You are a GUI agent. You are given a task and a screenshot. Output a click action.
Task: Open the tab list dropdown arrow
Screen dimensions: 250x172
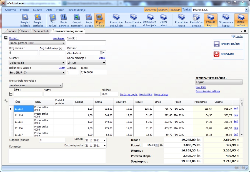(x=241, y=31)
